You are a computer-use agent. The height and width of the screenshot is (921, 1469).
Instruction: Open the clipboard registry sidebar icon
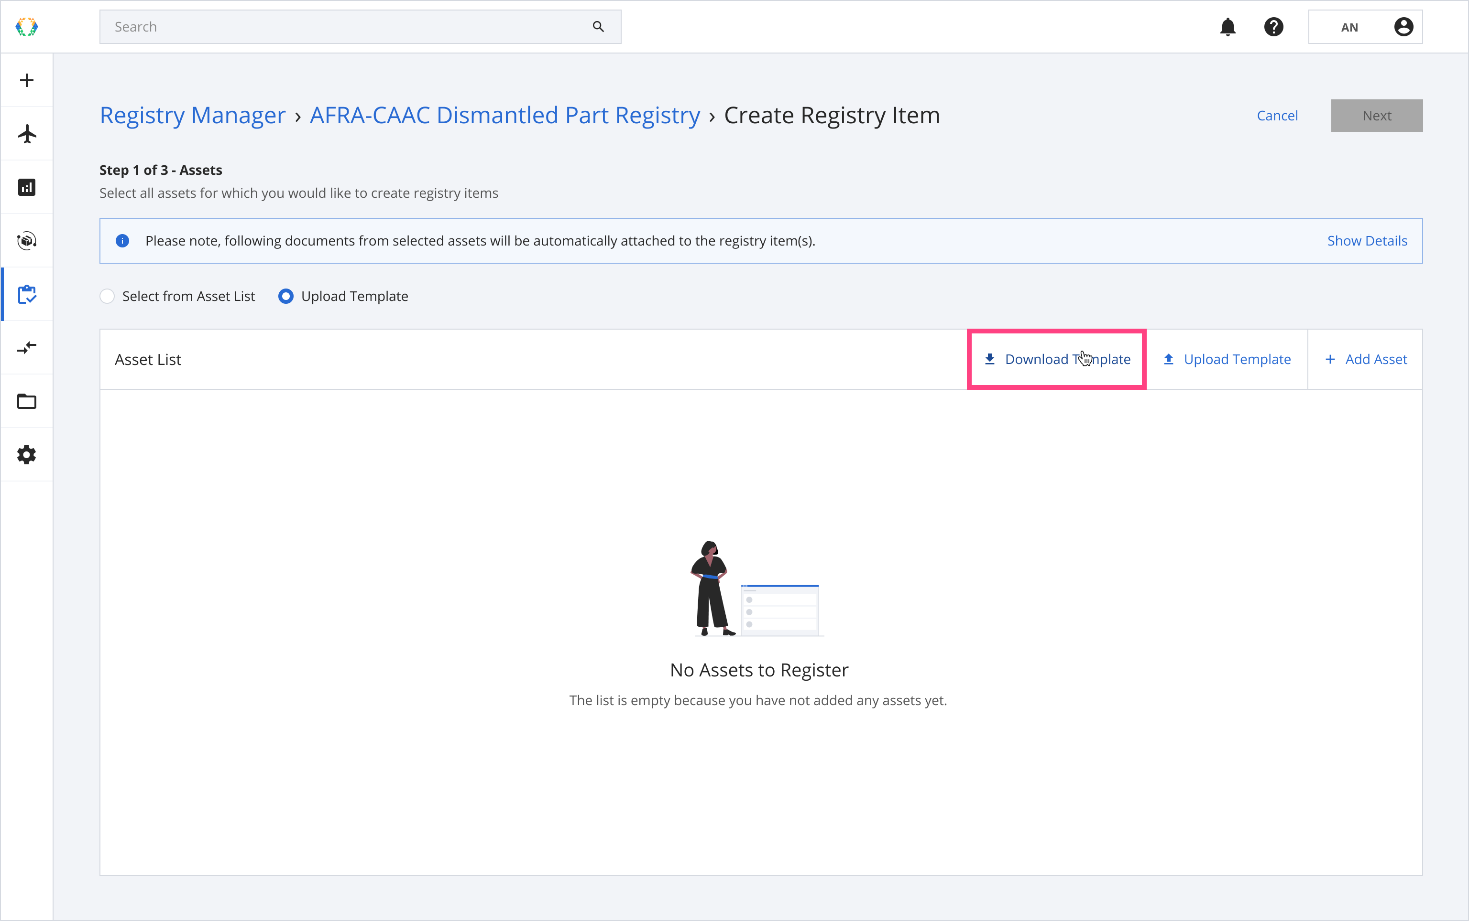tap(26, 294)
